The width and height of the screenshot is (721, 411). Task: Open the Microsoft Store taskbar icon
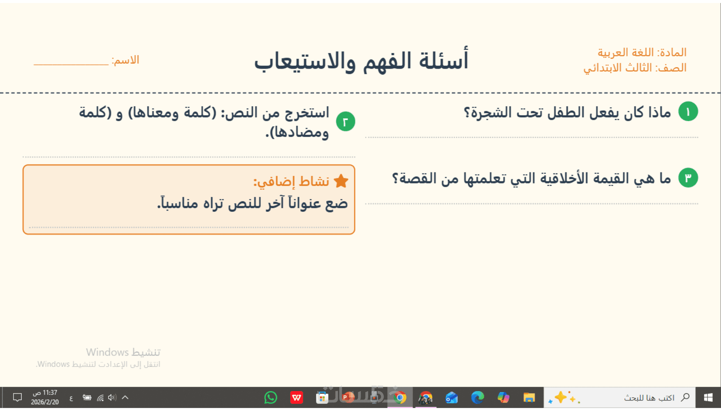click(x=322, y=397)
